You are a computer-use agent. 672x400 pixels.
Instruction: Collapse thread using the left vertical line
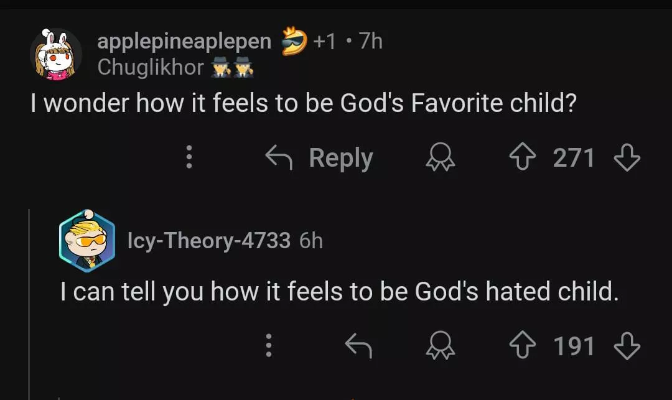(29, 305)
